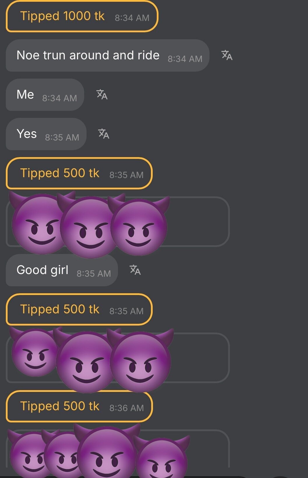Click translate icon beside "Me" message
The width and height of the screenshot is (308, 478).
point(102,95)
